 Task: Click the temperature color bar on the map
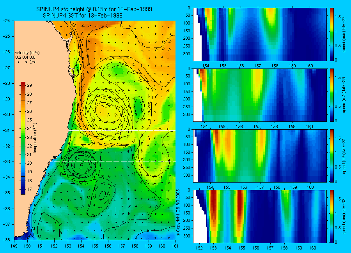click(x=23, y=138)
